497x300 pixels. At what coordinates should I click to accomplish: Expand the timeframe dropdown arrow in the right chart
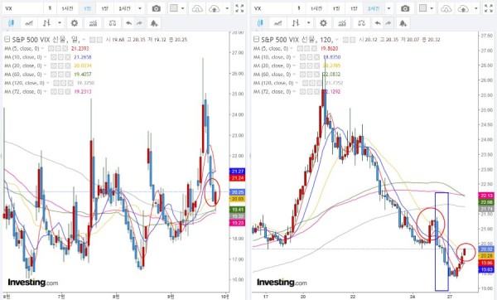coord(388,8)
